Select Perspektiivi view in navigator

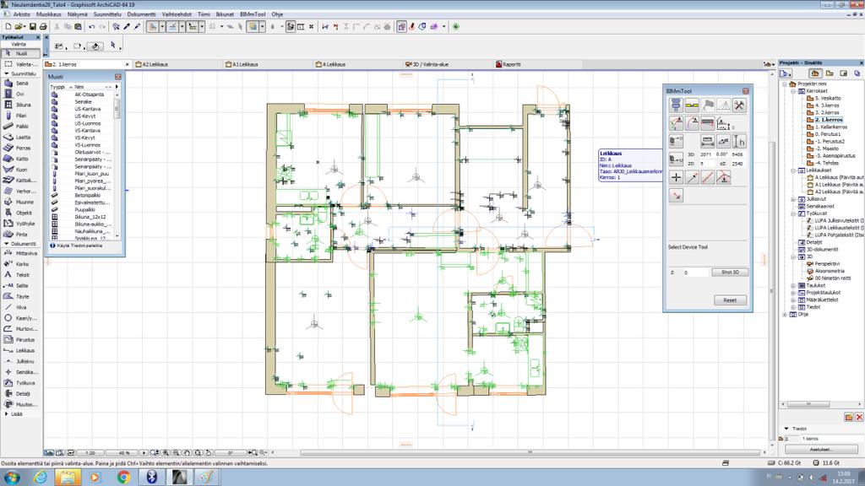826,263
